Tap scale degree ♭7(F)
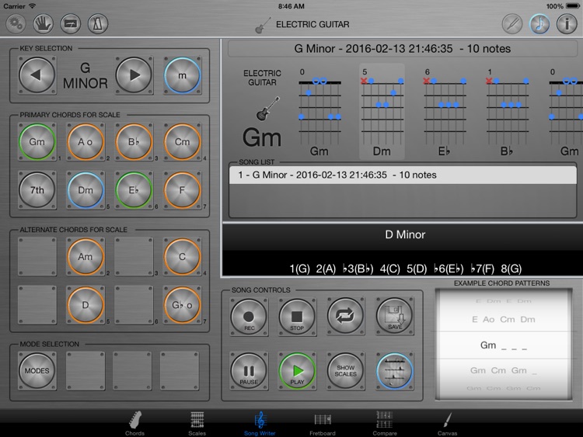Viewport: 583px width, 437px height. 482,269
